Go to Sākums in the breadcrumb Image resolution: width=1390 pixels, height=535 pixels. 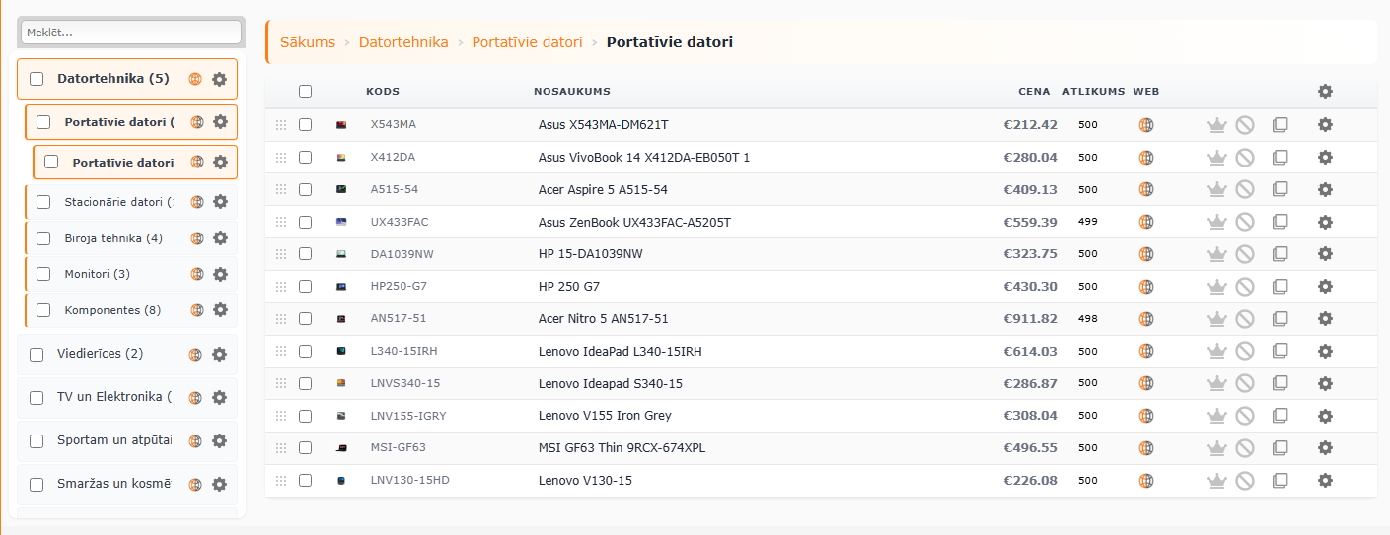click(308, 42)
